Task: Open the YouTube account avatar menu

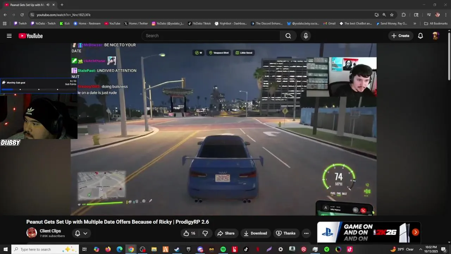Action: pyautogui.click(x=435, y=36)
